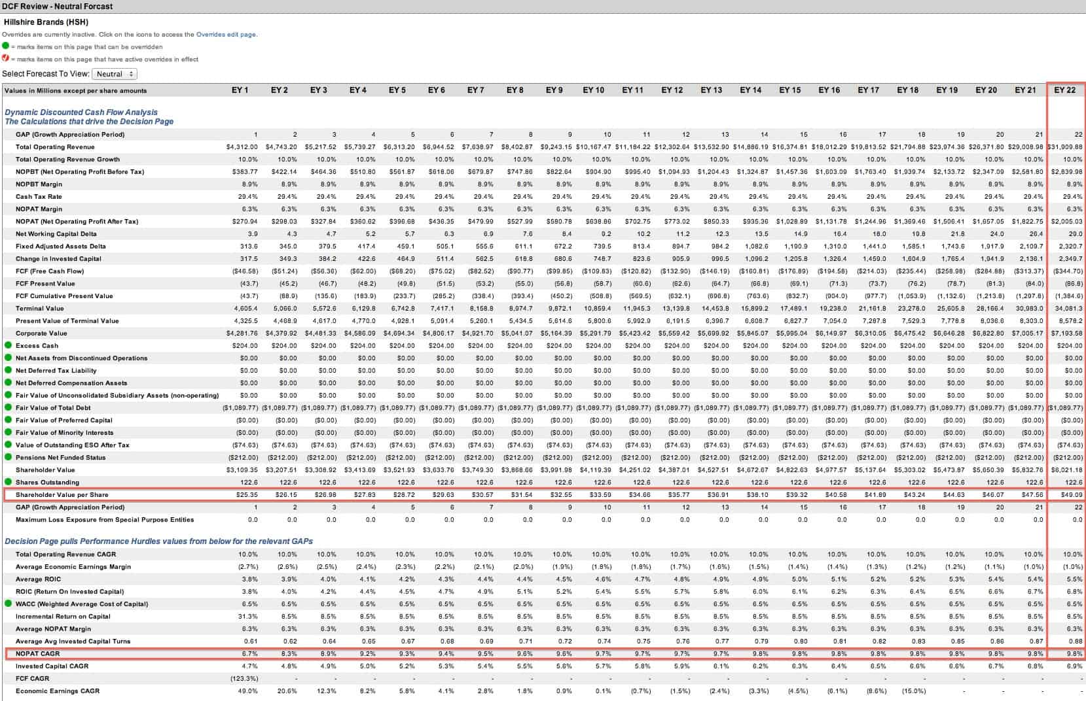
Task: Click the 49.0% economic earnings CAGR cell
Action: point(249,691)
